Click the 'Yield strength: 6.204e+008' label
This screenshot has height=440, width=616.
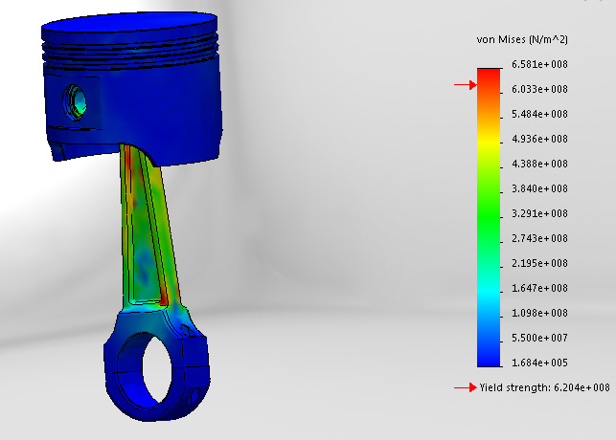coord(544,387)
